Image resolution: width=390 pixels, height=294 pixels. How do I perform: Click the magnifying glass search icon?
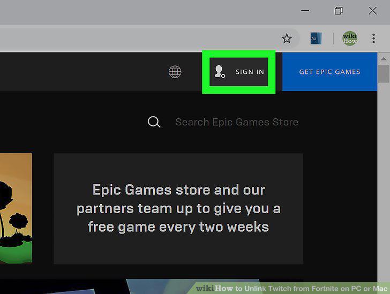pyautogui.click(x=154, y=122)
